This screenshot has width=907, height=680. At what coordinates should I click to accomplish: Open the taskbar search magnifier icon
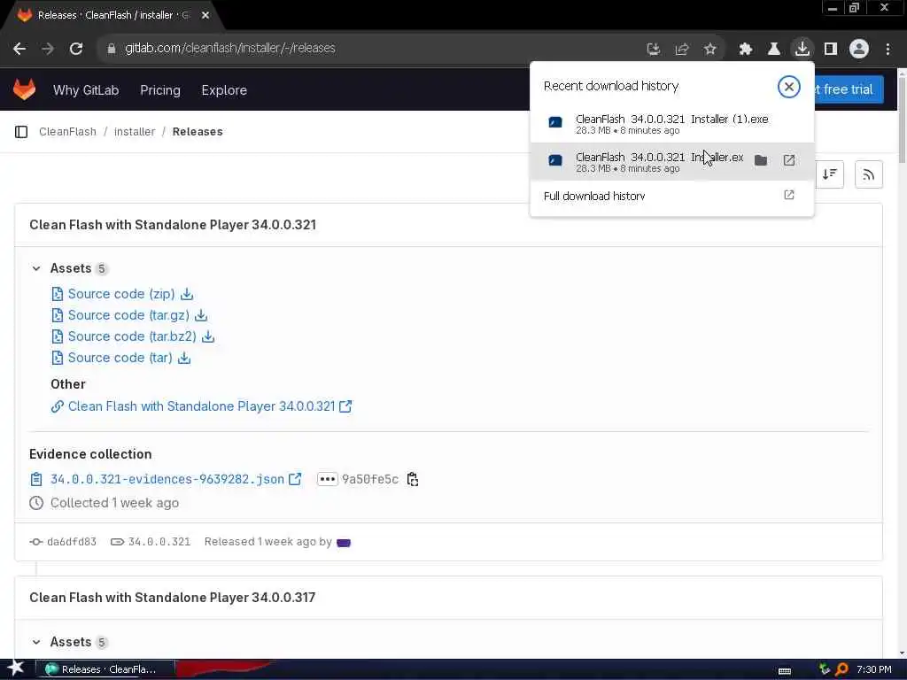pos(841,669)
